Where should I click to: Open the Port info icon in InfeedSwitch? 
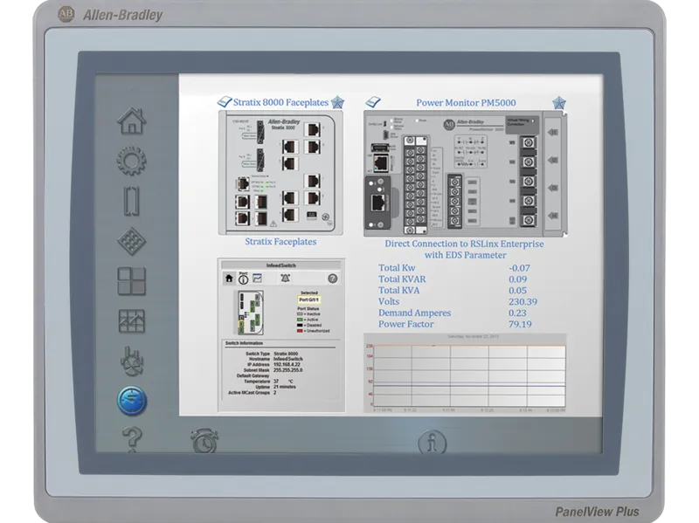243,278
